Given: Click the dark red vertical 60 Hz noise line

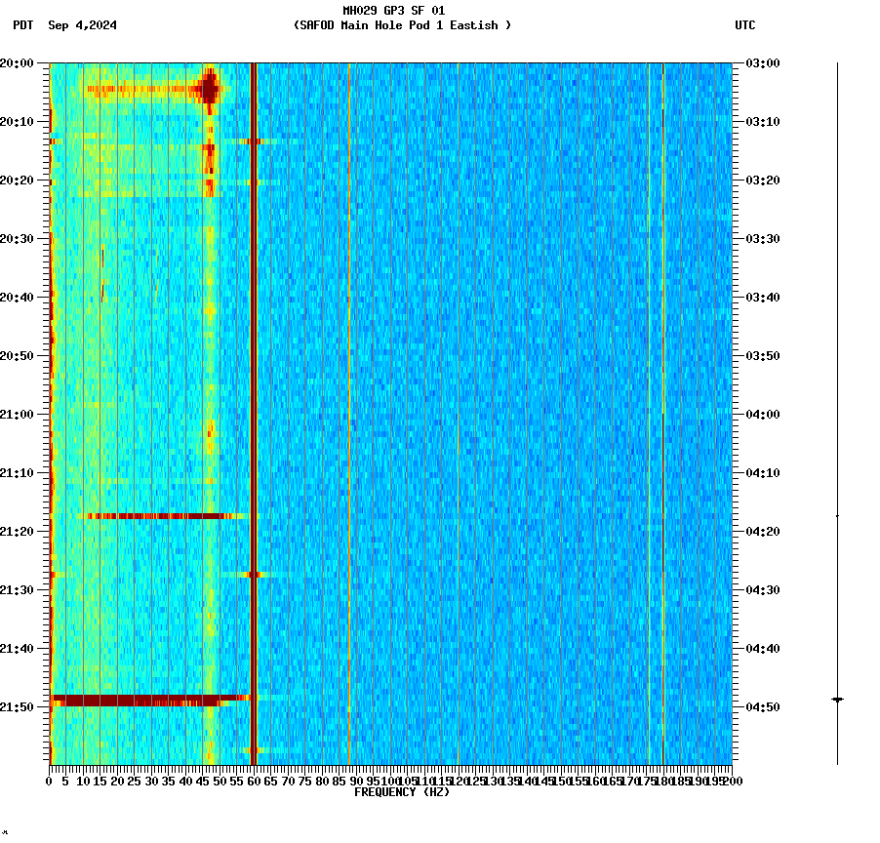Looking at the screenshot, I should tap(252, 390).
